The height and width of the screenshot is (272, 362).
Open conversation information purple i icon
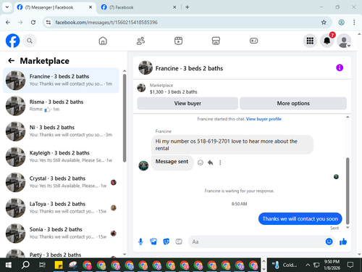point(340,67)
